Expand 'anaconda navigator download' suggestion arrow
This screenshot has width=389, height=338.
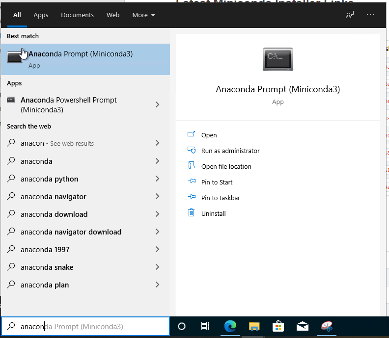(157, 232)
